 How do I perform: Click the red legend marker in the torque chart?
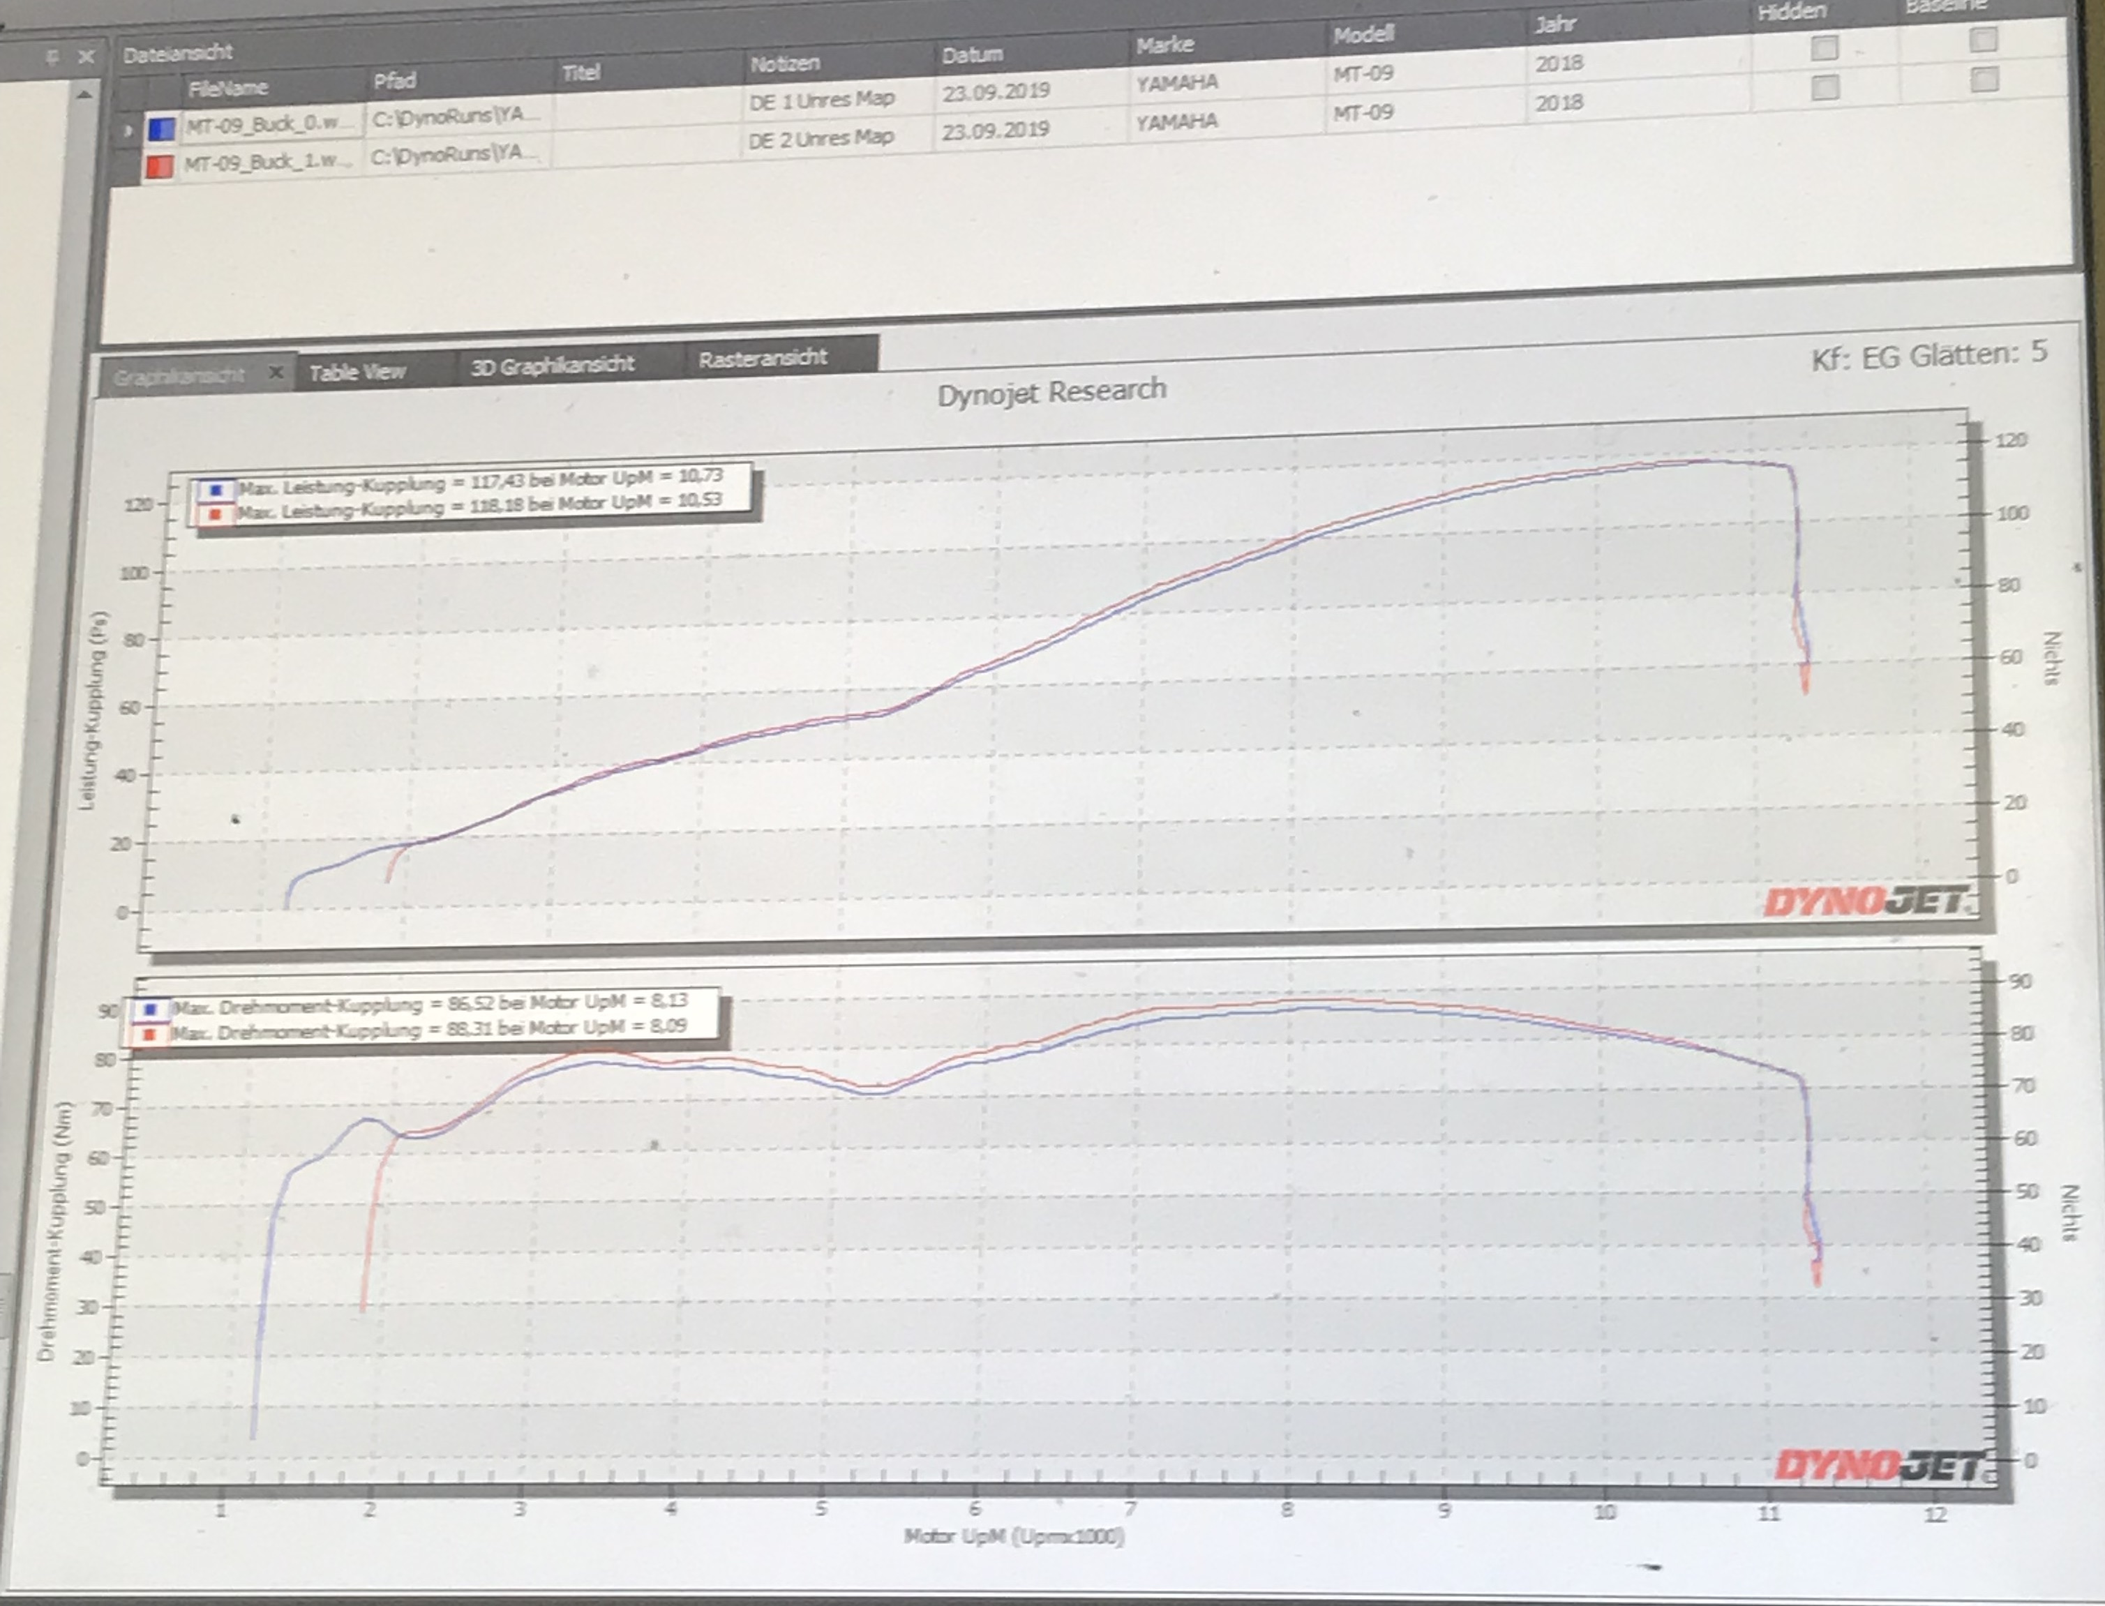point(149,1035)
